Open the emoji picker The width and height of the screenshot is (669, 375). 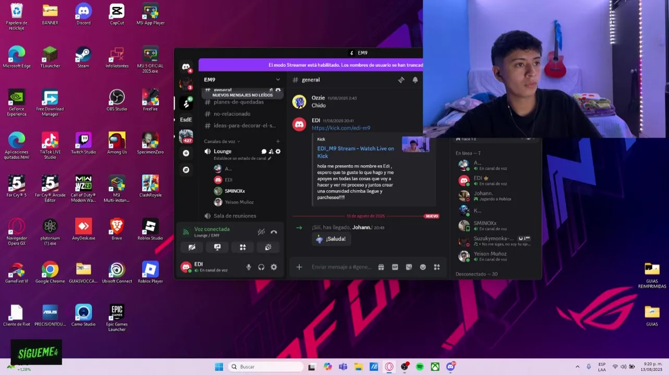click(x=423, y=267)
